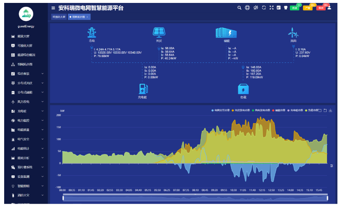Image resolution: width=342 pixels, height=209 pixels.
Task: Expand the 电力监控 menu chevron
Action: 42,120
